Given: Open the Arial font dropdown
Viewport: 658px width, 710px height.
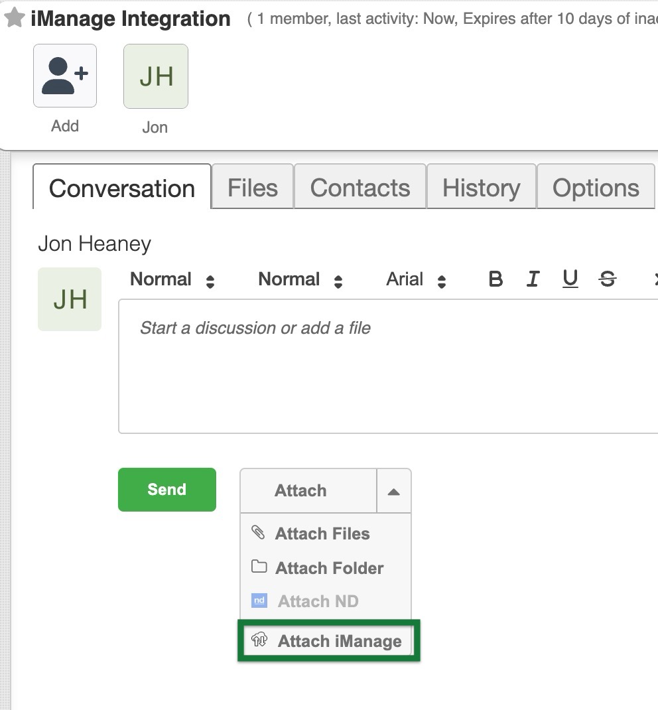Looking at the screenshot, I should pyautogui.click(x=416, y=279).
